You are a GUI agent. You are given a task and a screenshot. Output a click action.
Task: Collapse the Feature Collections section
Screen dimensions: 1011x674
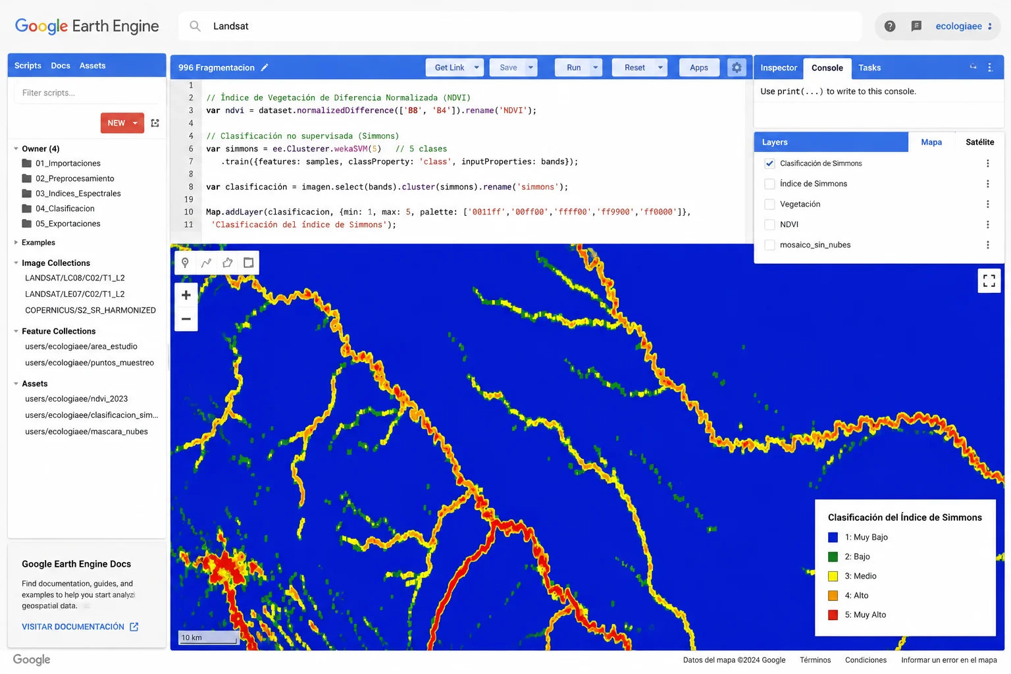(x=16, y=331)
